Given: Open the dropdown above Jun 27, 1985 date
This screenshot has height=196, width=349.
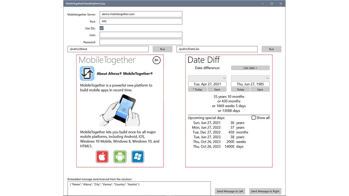Looking at the screenshot, I should click(250, 78).
